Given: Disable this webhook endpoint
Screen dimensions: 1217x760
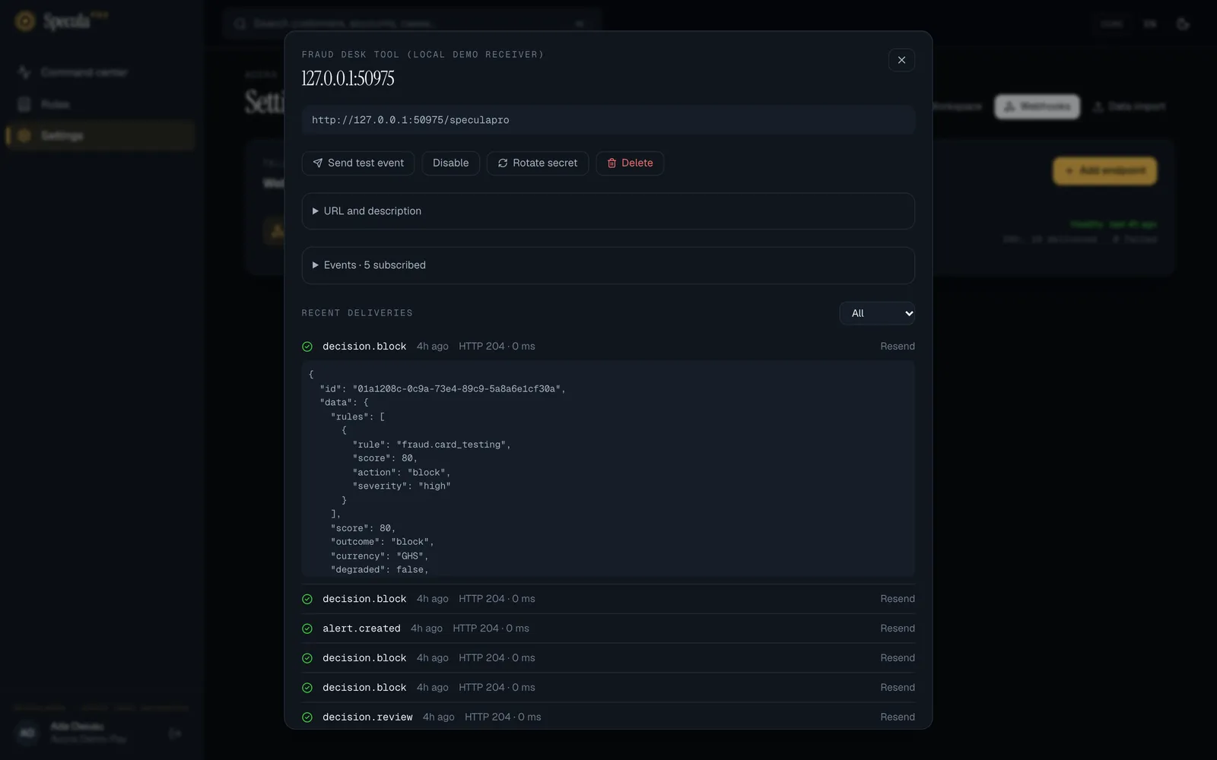Looking at the screenshot, I should 451,163.
